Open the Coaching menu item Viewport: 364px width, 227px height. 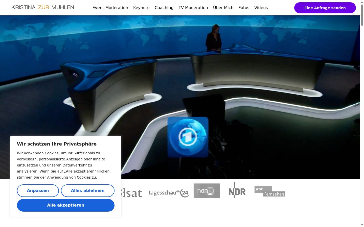click(164, 8)
